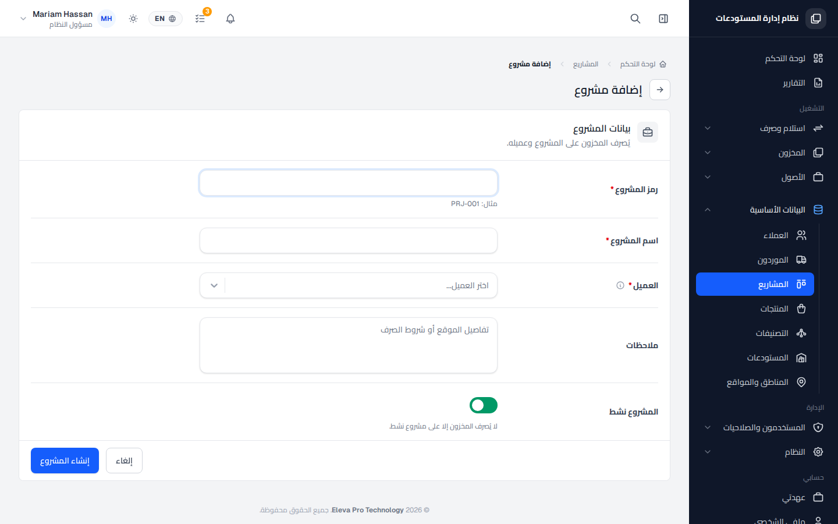
Task: Click لوحة التحكم breadcrumb link
Action: pyautogui.click(x=638, y=64)
